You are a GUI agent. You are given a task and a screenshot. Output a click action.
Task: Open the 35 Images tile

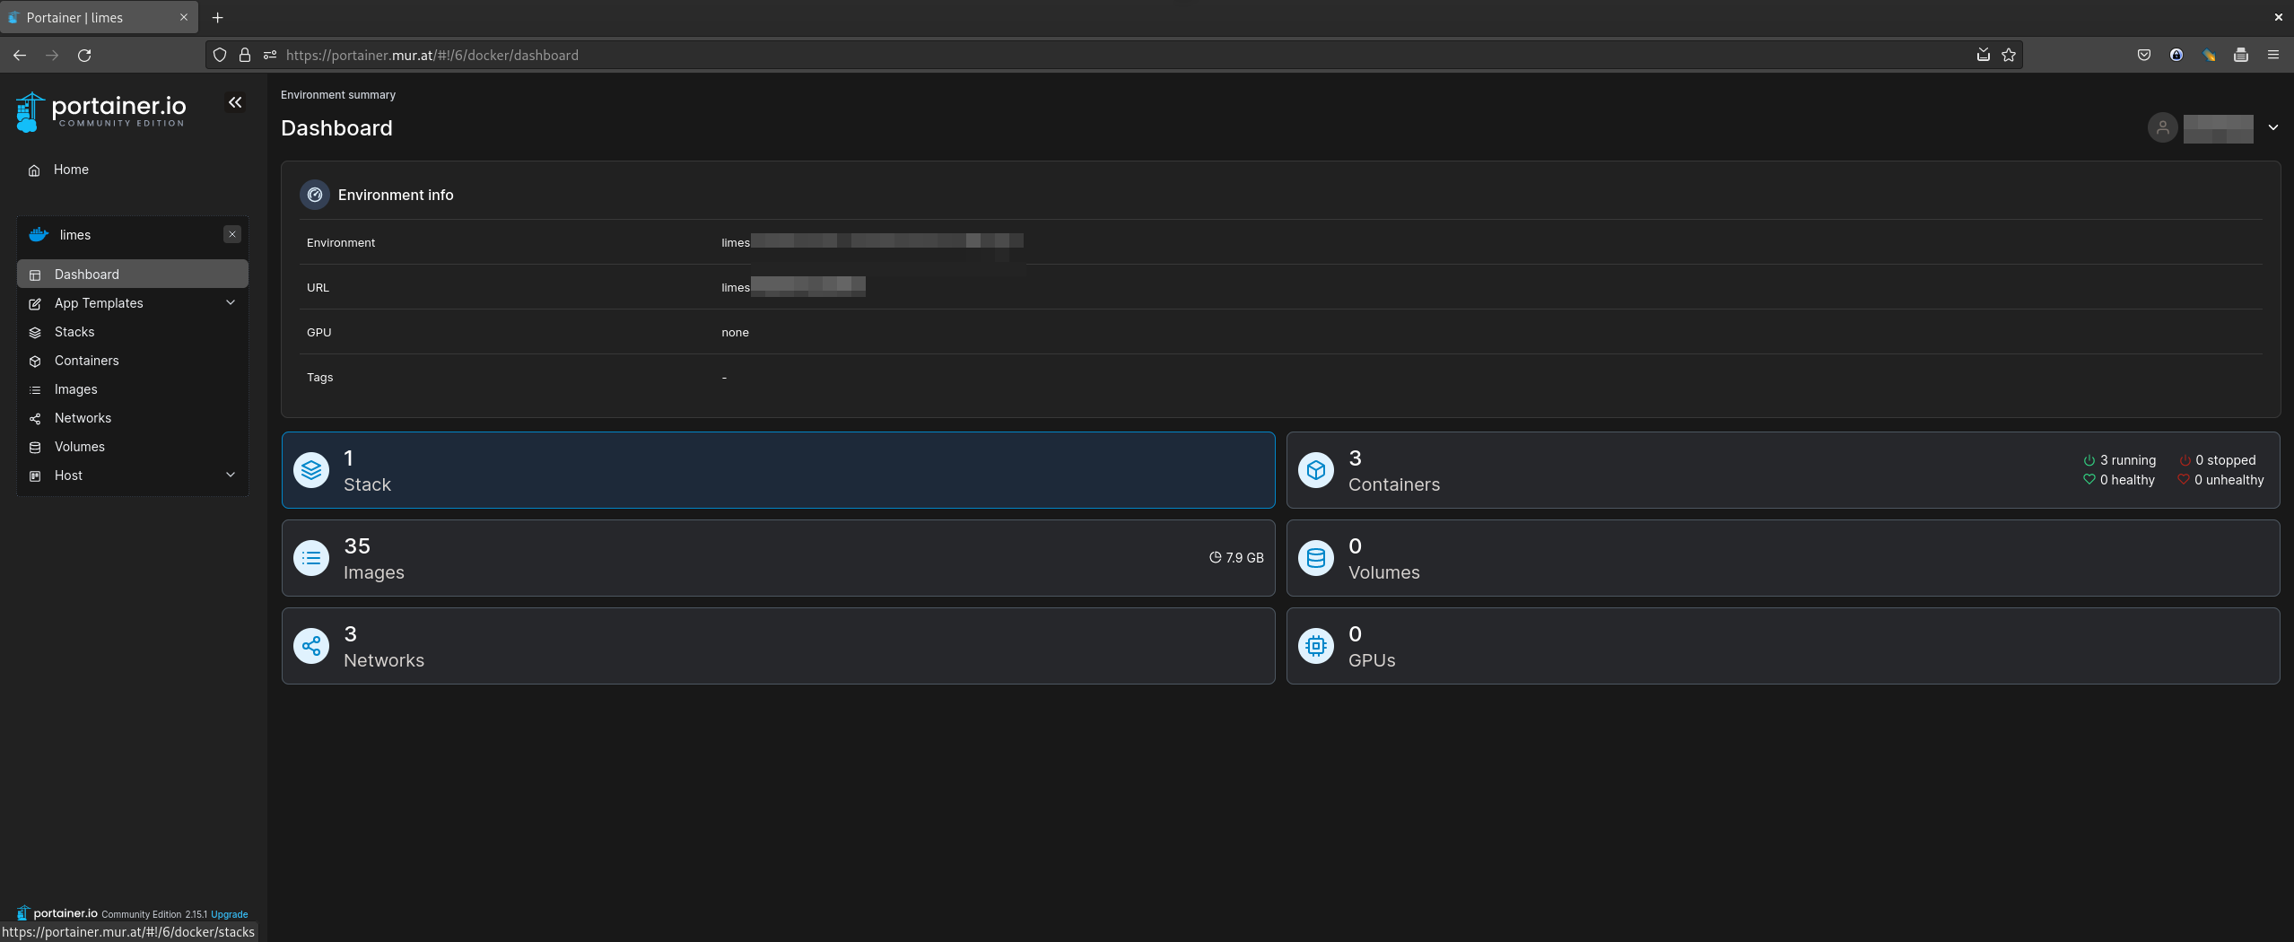pyautogui.click(x=777, y=558)
